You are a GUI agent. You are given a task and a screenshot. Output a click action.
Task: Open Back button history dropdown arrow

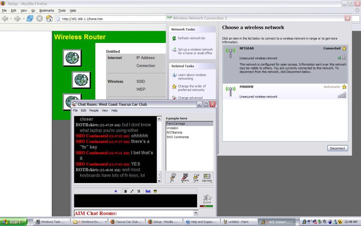pos(11,19)
